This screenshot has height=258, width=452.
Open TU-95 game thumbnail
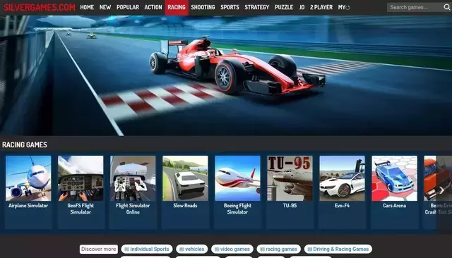(x=290, y=178)
